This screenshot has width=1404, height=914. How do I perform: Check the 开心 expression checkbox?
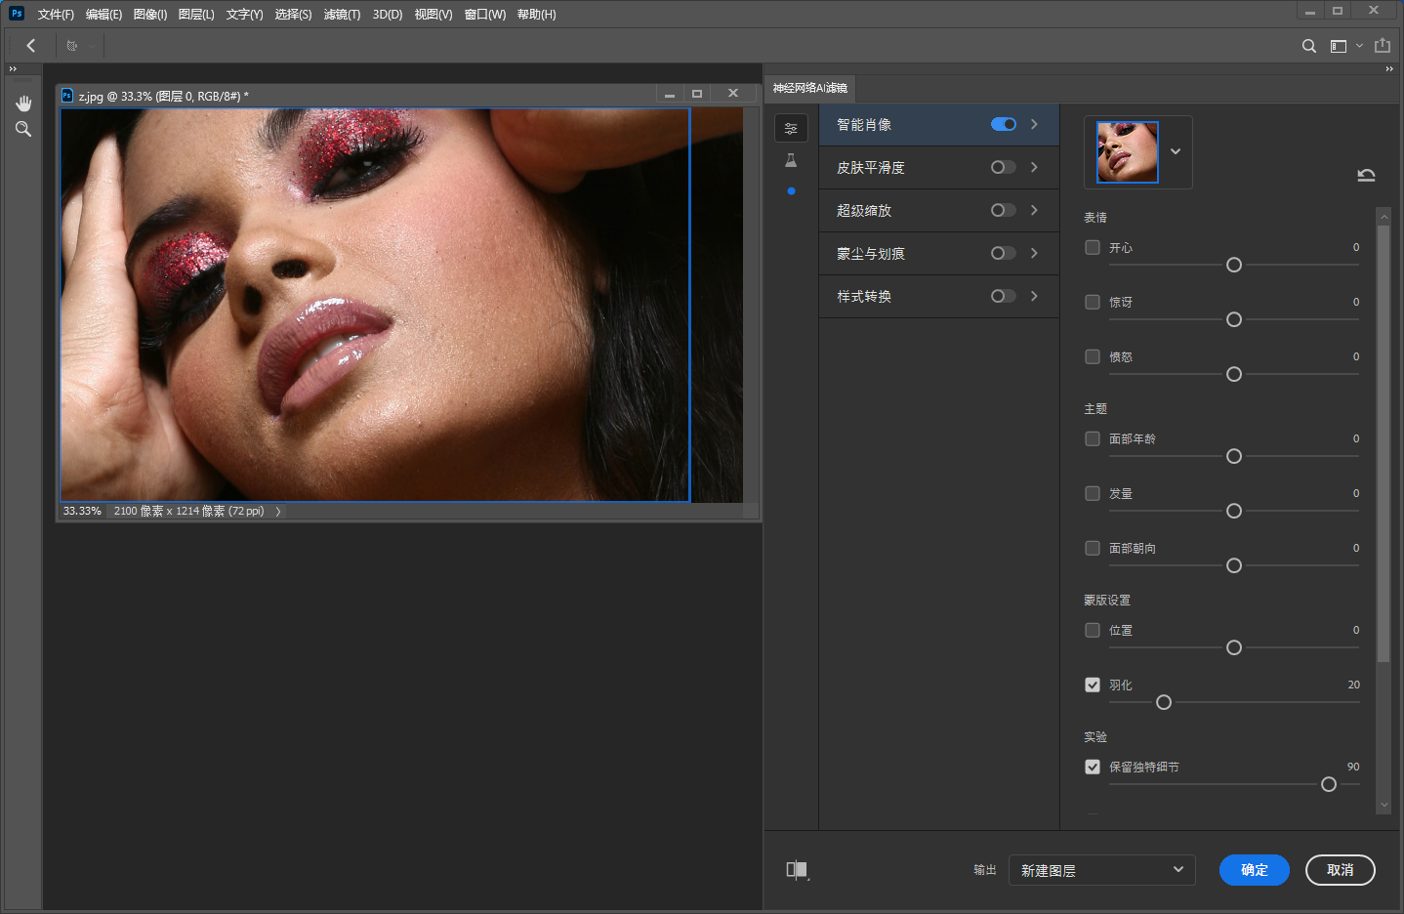(x=1093, y=247)
